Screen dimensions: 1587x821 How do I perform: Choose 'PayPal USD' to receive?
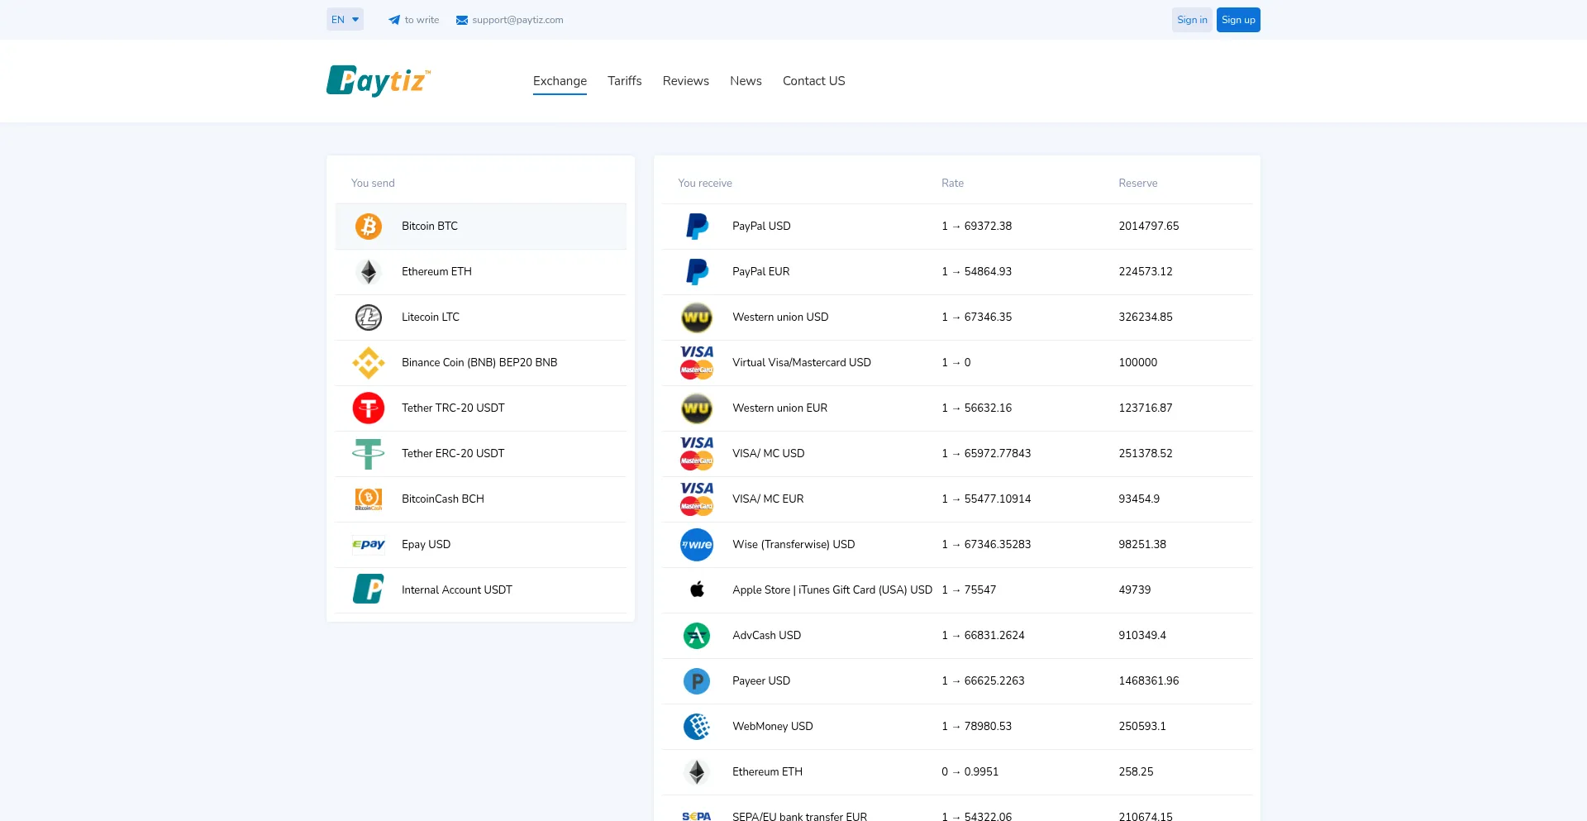[x=957, y=227]
